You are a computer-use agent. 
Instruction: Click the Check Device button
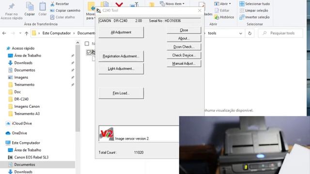tap(184, 55)
